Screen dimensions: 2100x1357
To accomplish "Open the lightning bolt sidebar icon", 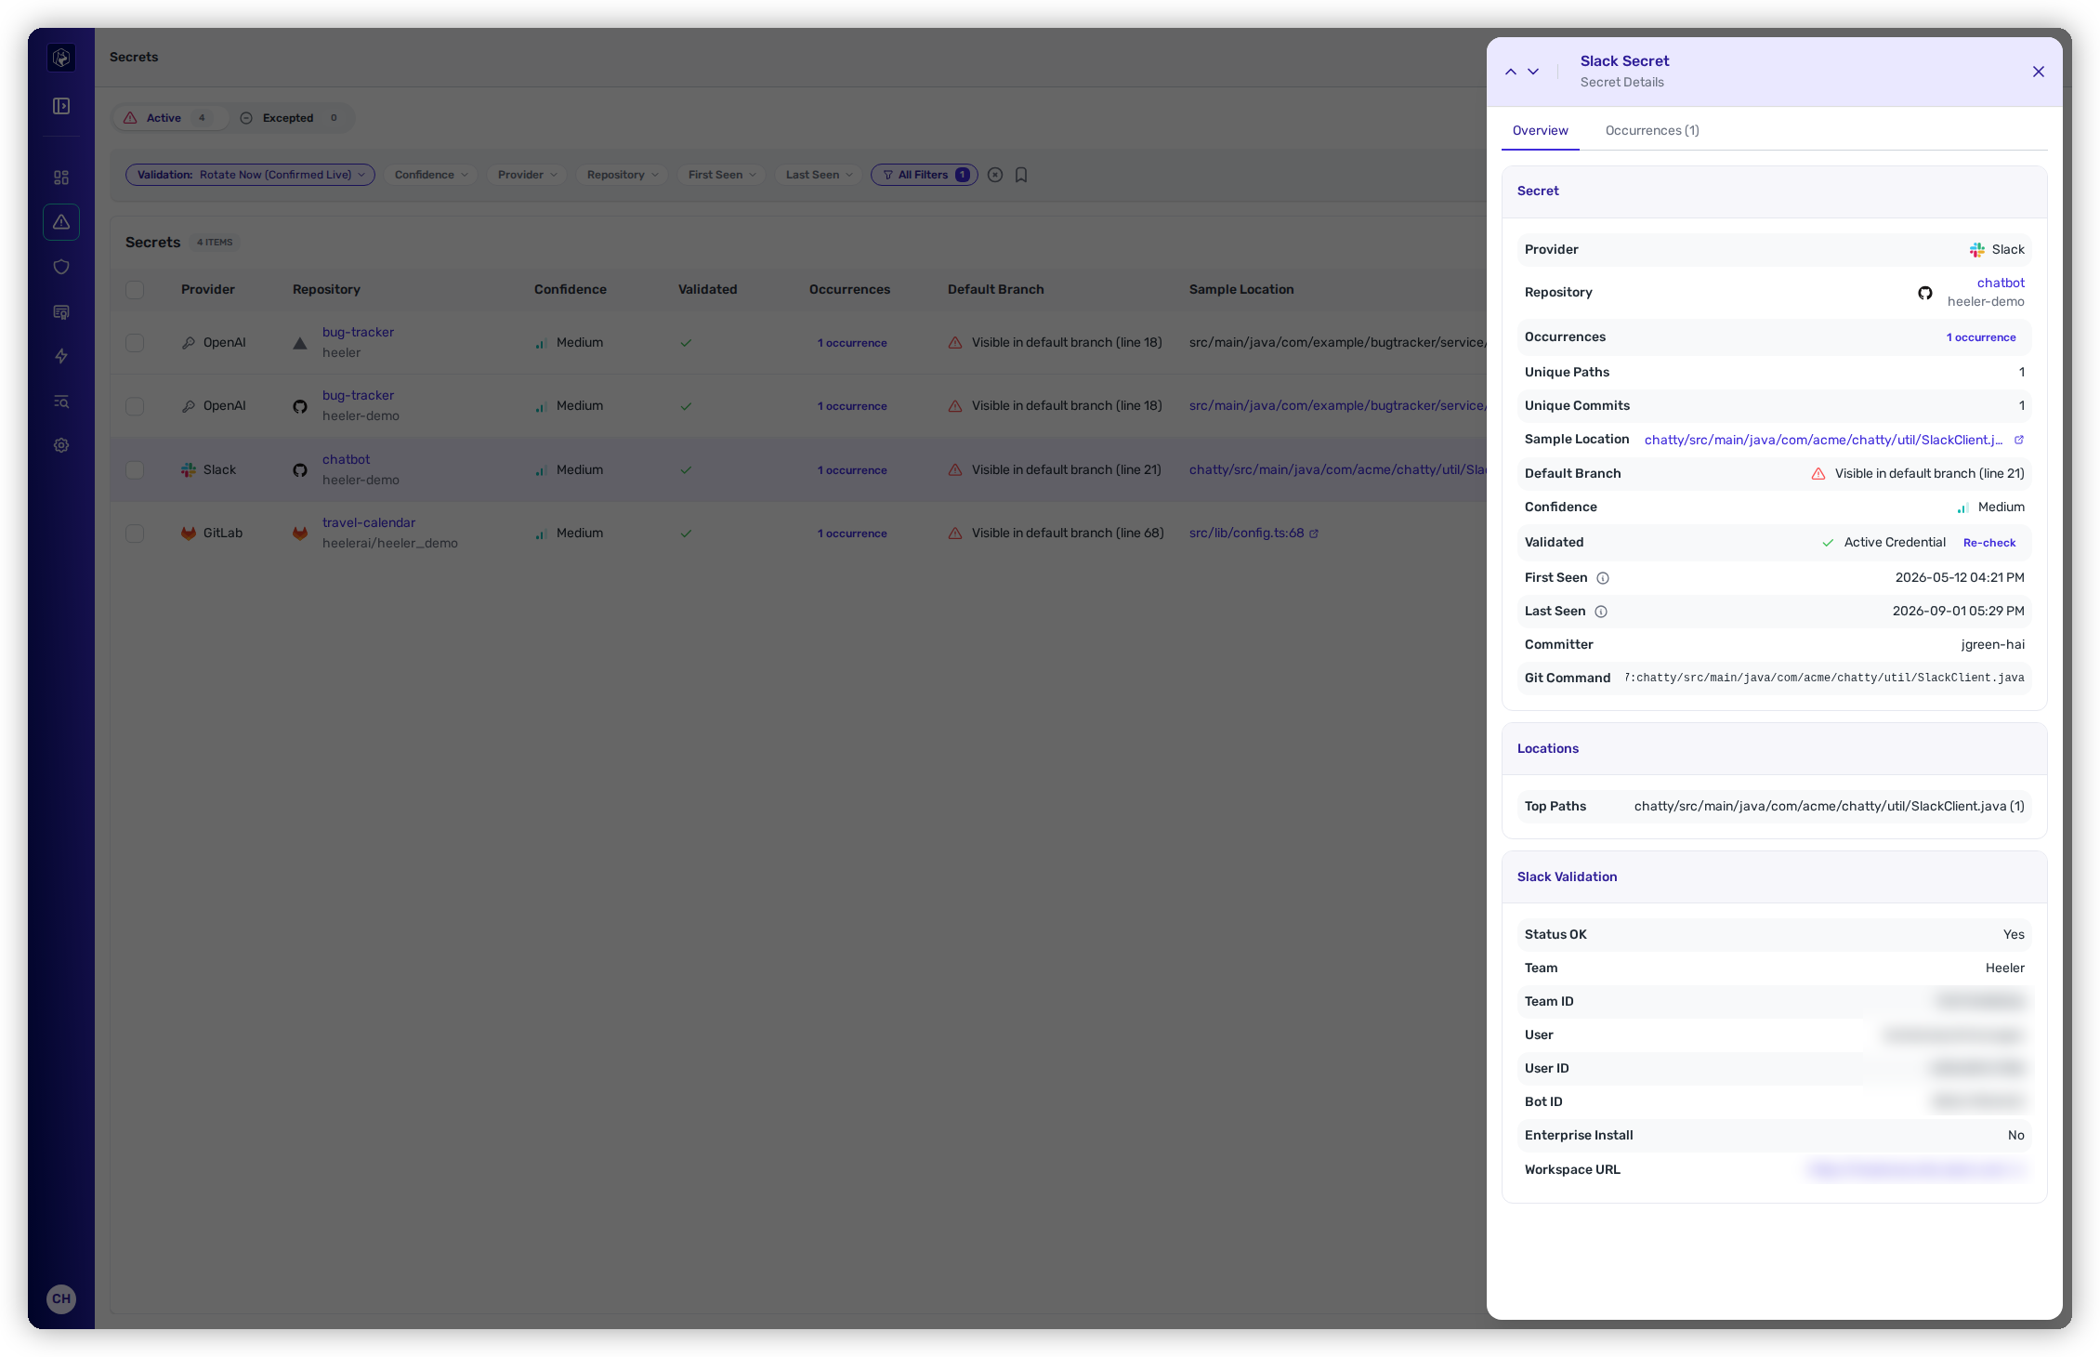I will point(61,356).
